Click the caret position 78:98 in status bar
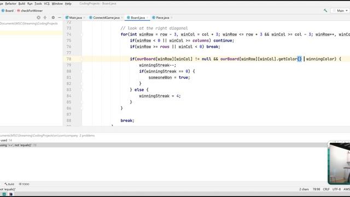This screenshot has width=350, height=197. tap(316, 189)
